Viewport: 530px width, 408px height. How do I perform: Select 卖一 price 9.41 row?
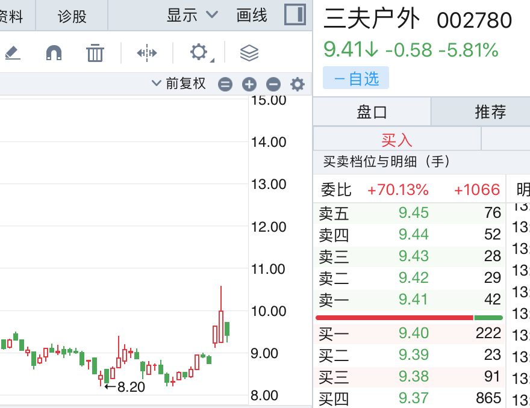pyautogui.click(x=409, y=300)
